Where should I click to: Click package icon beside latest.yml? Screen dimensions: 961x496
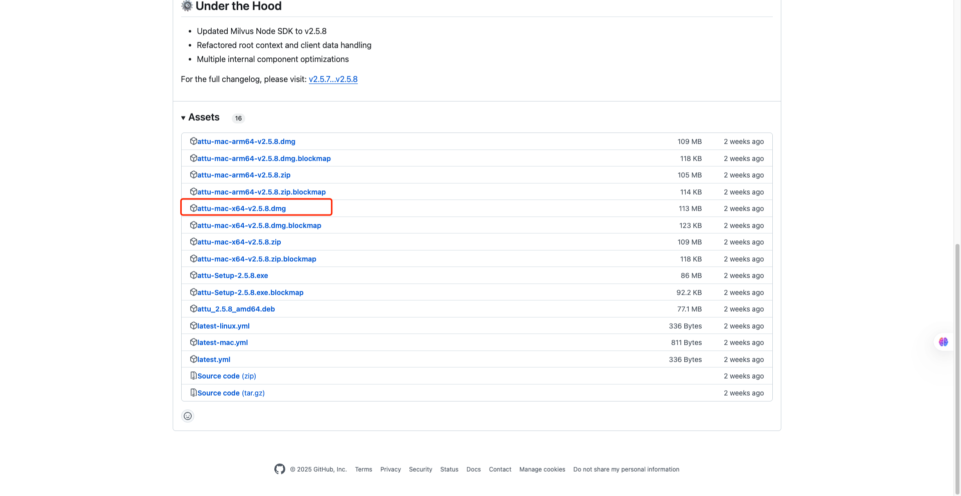pos(193,359)
